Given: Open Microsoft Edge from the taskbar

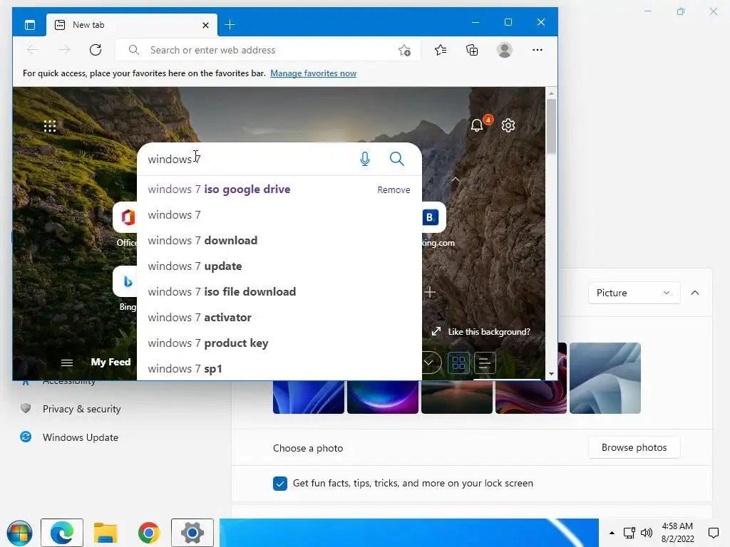Looking at the screenshot, I should coord(62,533).
